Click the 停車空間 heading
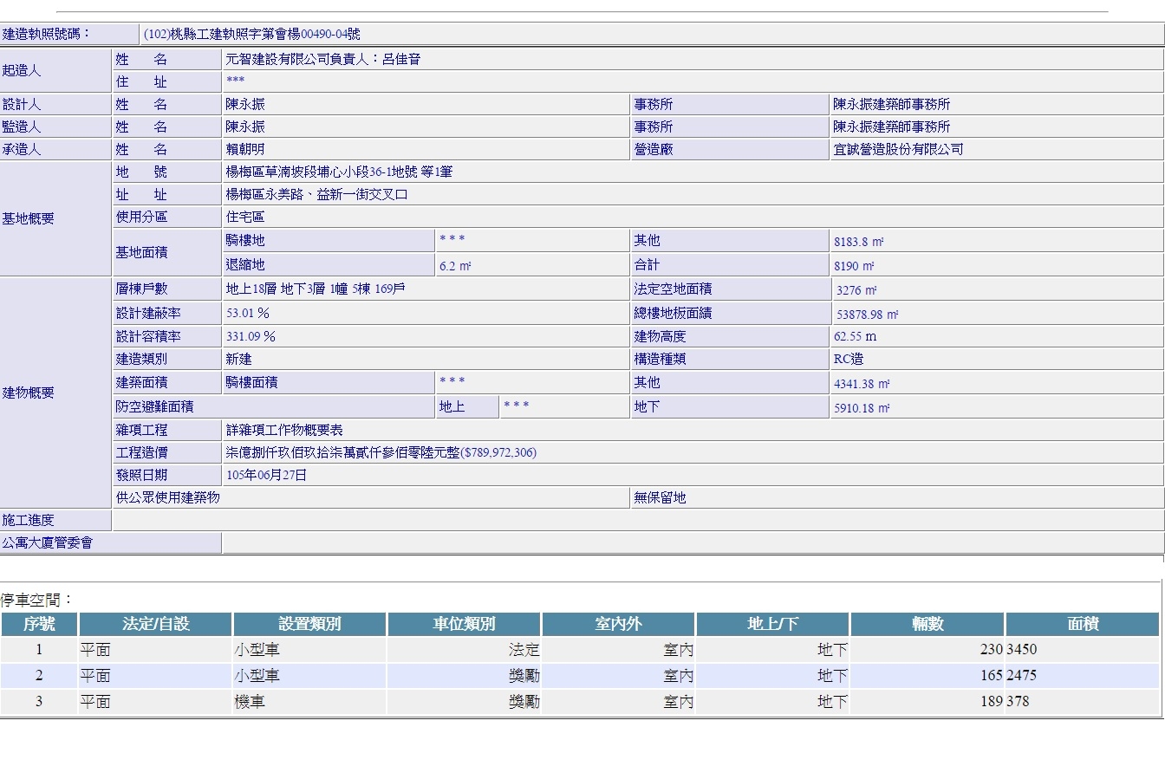Image resolution: width=1165 pixels, height=766 pixels. tap(37, 600)
